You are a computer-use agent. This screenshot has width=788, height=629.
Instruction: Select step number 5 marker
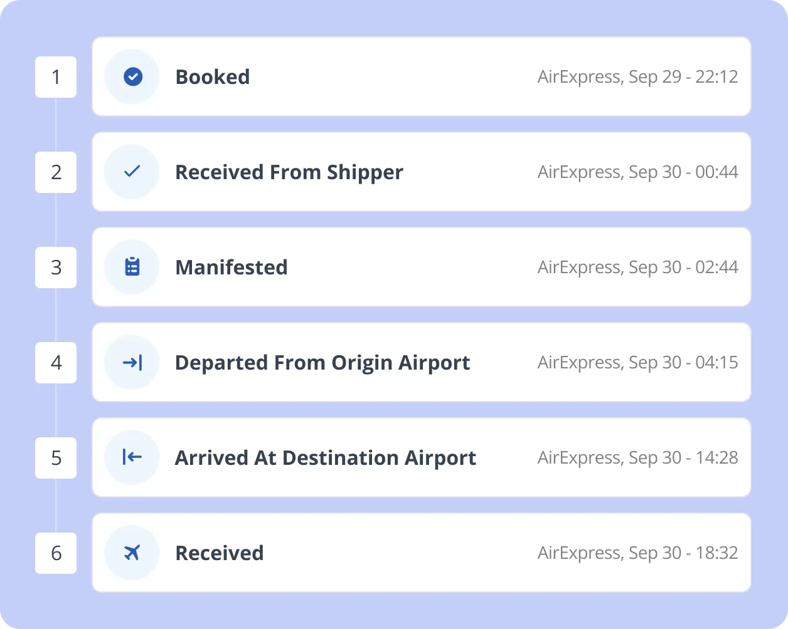[x=56, y=458]
